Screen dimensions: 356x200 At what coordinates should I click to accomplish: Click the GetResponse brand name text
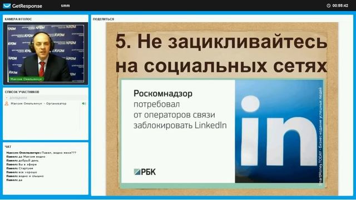click(x=27, y=6)
